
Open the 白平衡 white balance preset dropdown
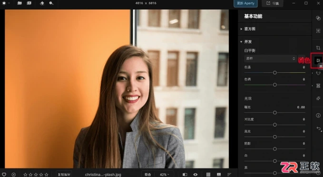[271, 59]
